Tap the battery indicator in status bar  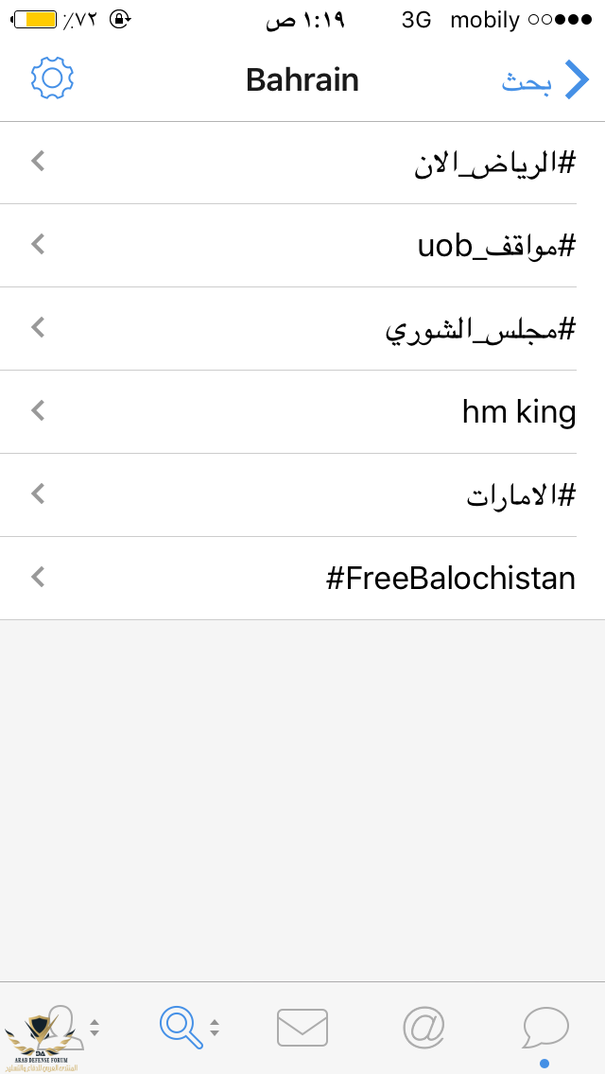[34, 20]
